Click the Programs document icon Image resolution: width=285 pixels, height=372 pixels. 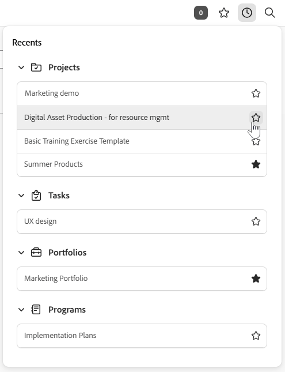36,310
